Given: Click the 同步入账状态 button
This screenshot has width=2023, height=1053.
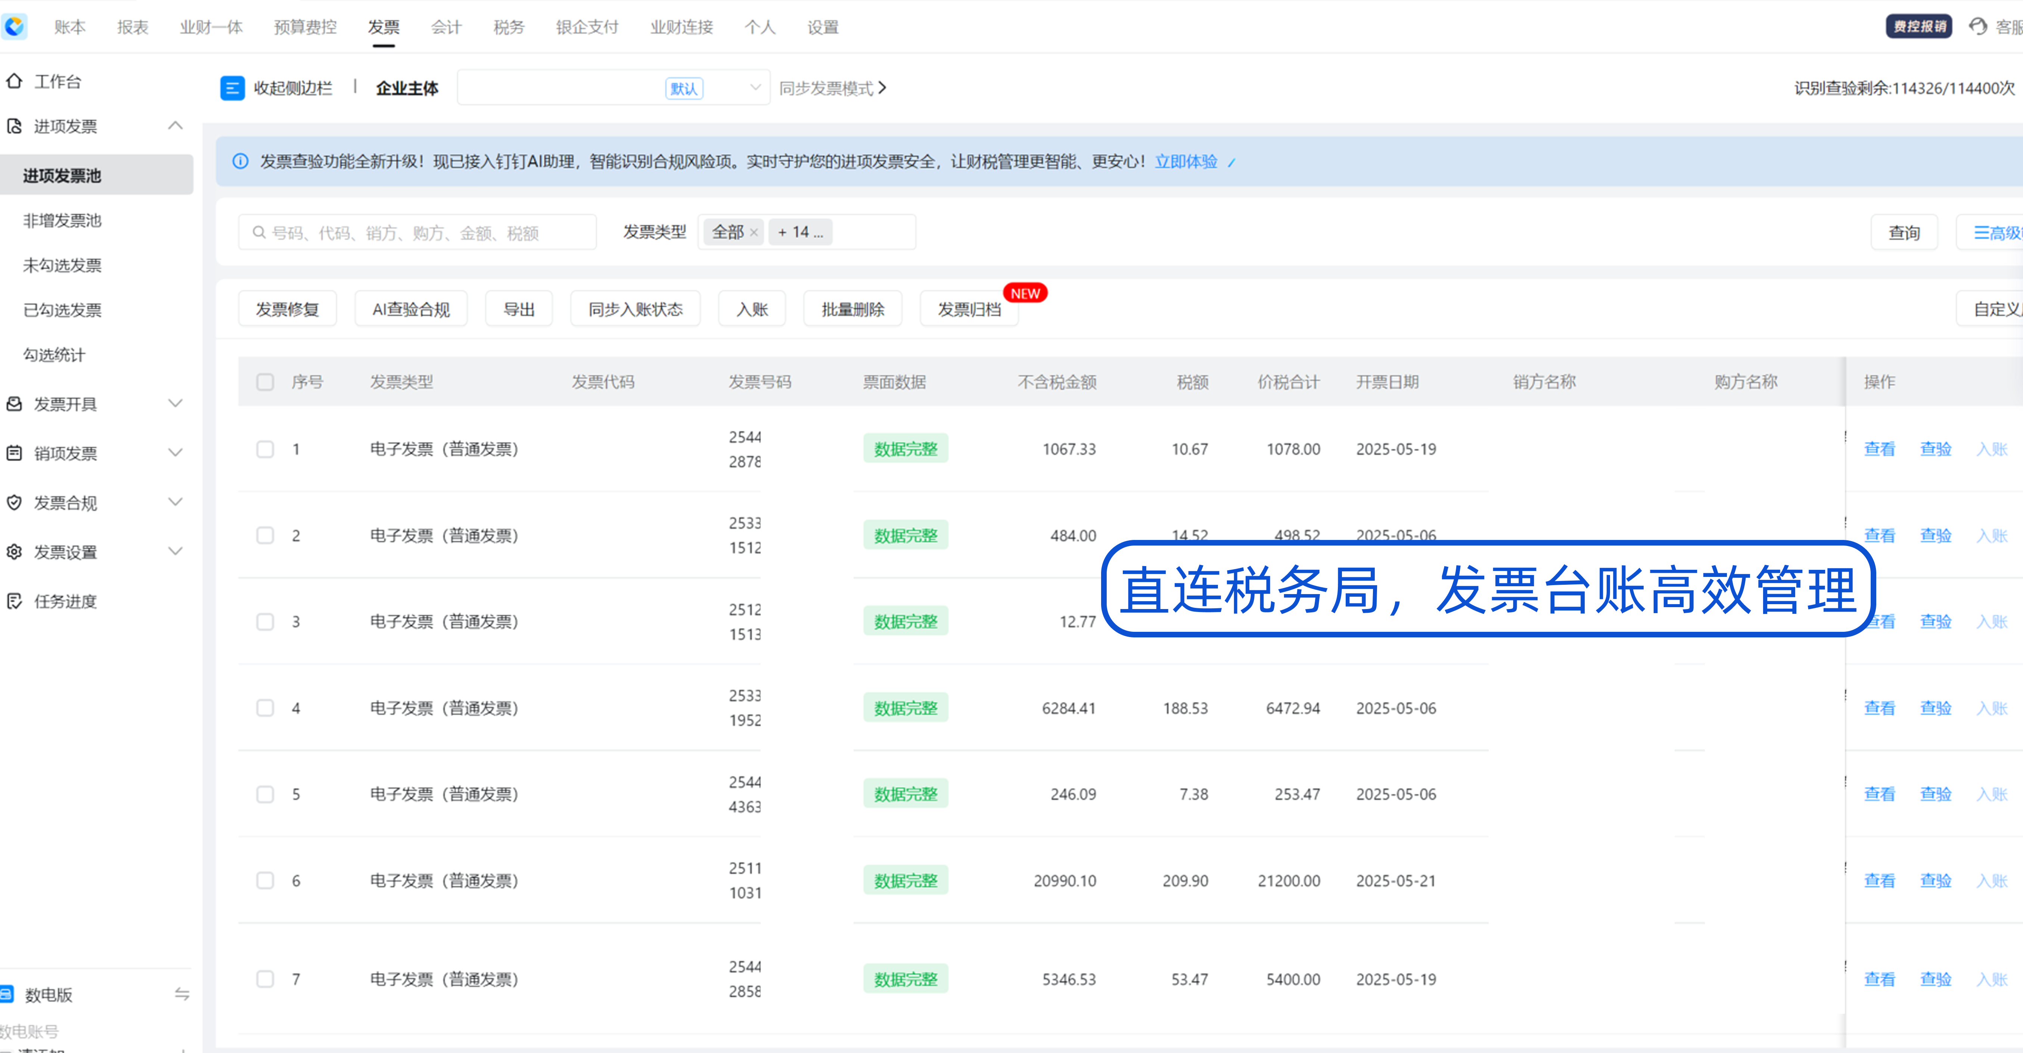Looking at the screenshot, I should click(636, 308).
